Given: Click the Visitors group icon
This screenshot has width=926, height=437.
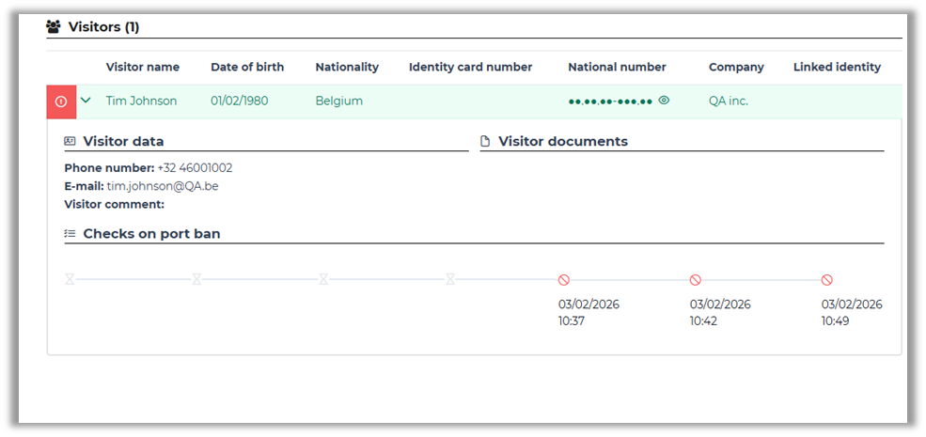Looking at the screenshot, I should click(54, 26).
